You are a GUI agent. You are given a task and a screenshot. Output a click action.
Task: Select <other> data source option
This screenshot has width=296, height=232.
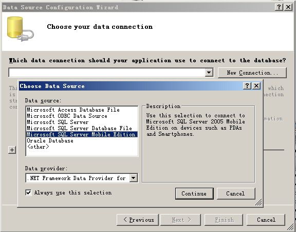click(38, 147)
